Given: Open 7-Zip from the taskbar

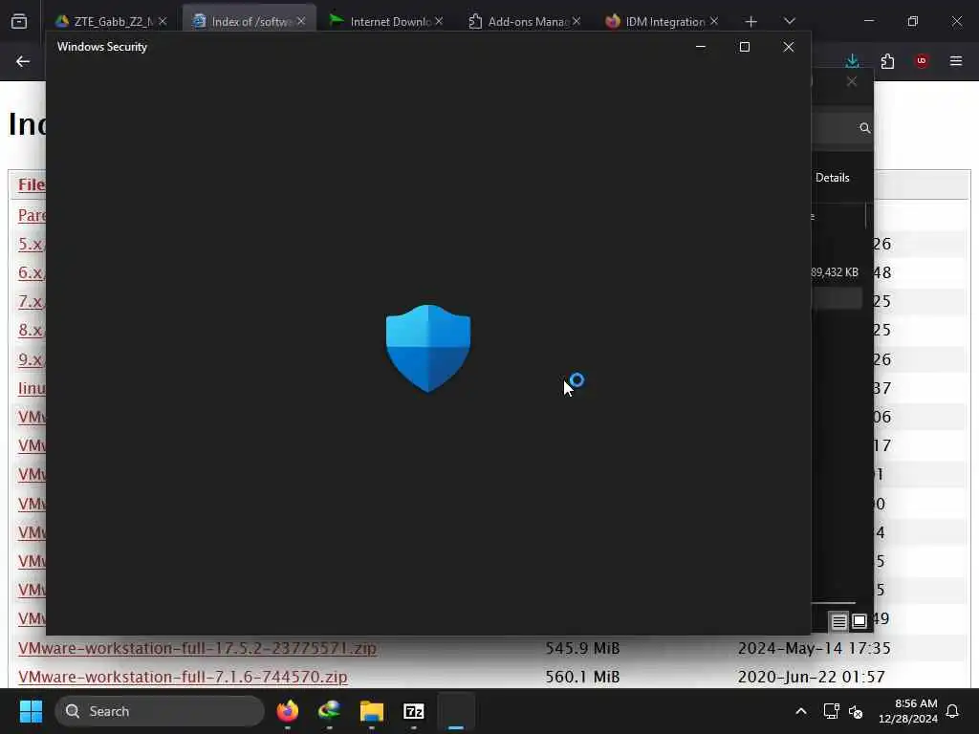Looking at the screenshot, I should pyautogui.click(x=413, y=711).
